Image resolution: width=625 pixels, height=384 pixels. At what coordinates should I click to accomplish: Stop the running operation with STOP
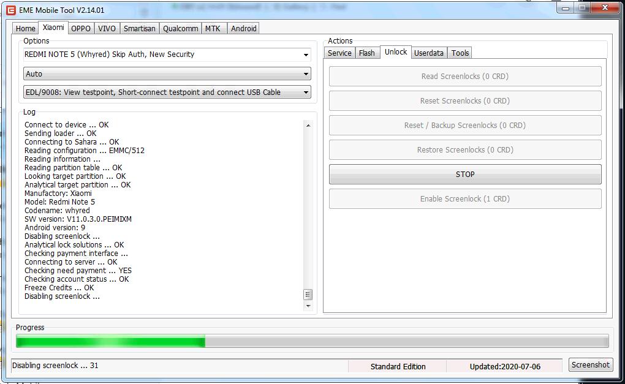click(x=464, y=174)
